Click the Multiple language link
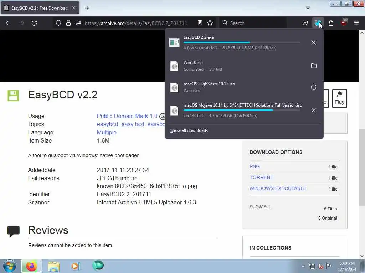 coord(107,132)
